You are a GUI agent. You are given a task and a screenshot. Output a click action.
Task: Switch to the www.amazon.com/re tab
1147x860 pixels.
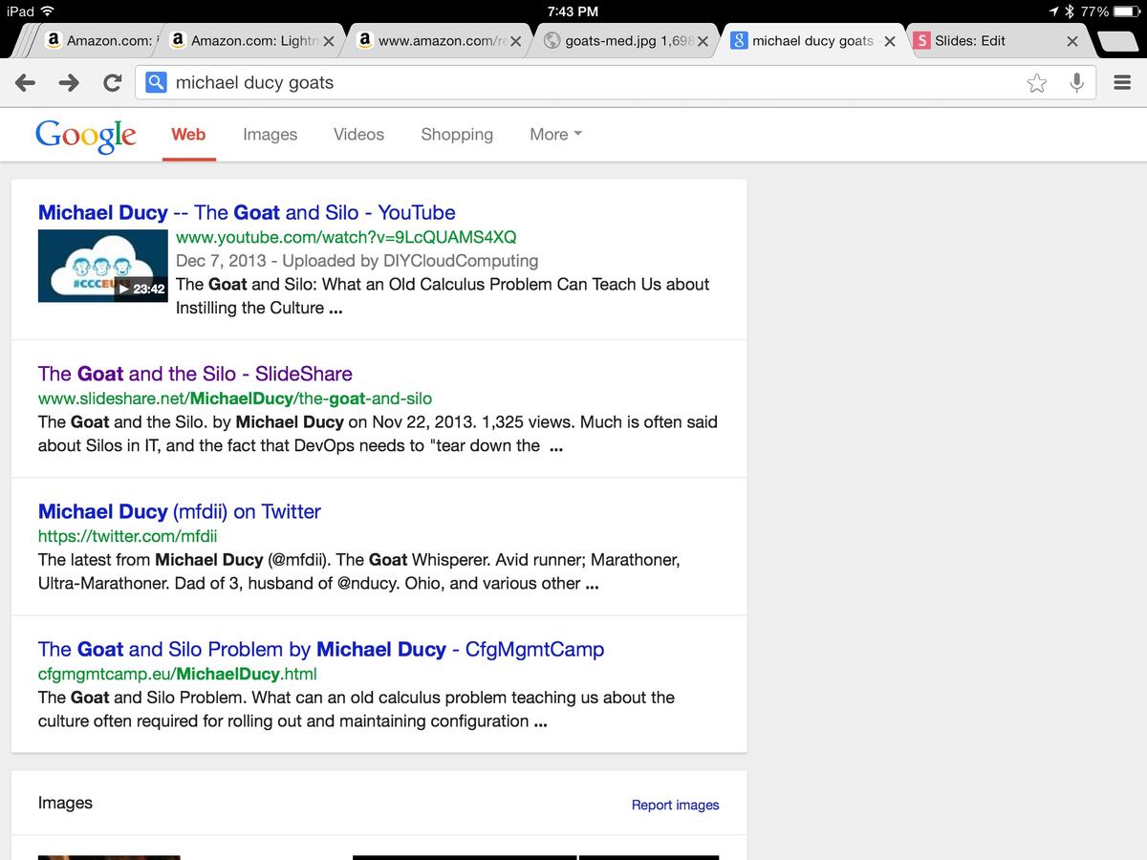pos(439,41)
